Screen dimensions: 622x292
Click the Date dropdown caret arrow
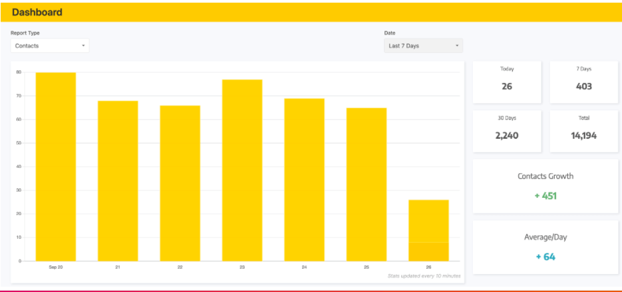(x=457, y=46)
